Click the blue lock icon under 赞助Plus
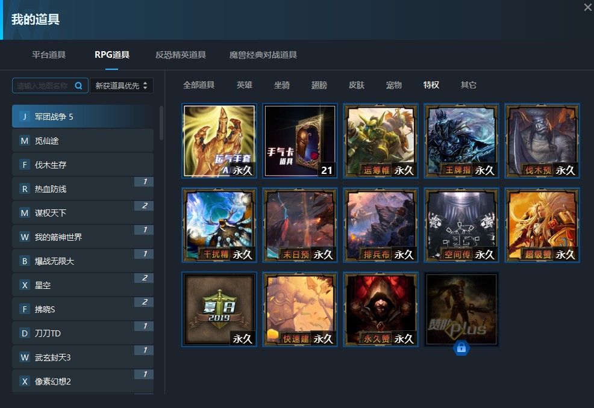 point(461,347)
